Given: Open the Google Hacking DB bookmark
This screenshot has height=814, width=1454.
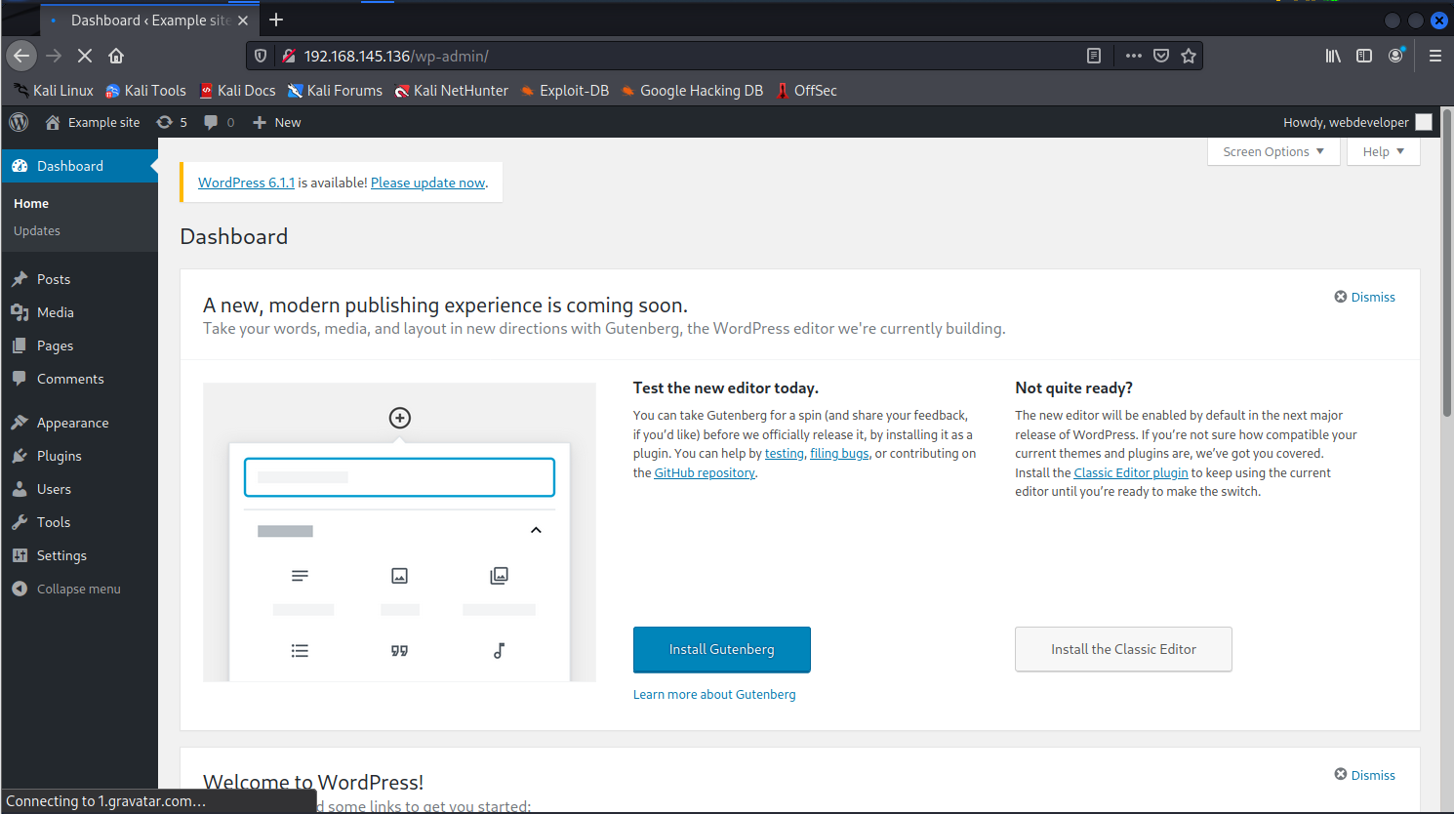Looking at the screenshot, I should [x=692, y=90].
